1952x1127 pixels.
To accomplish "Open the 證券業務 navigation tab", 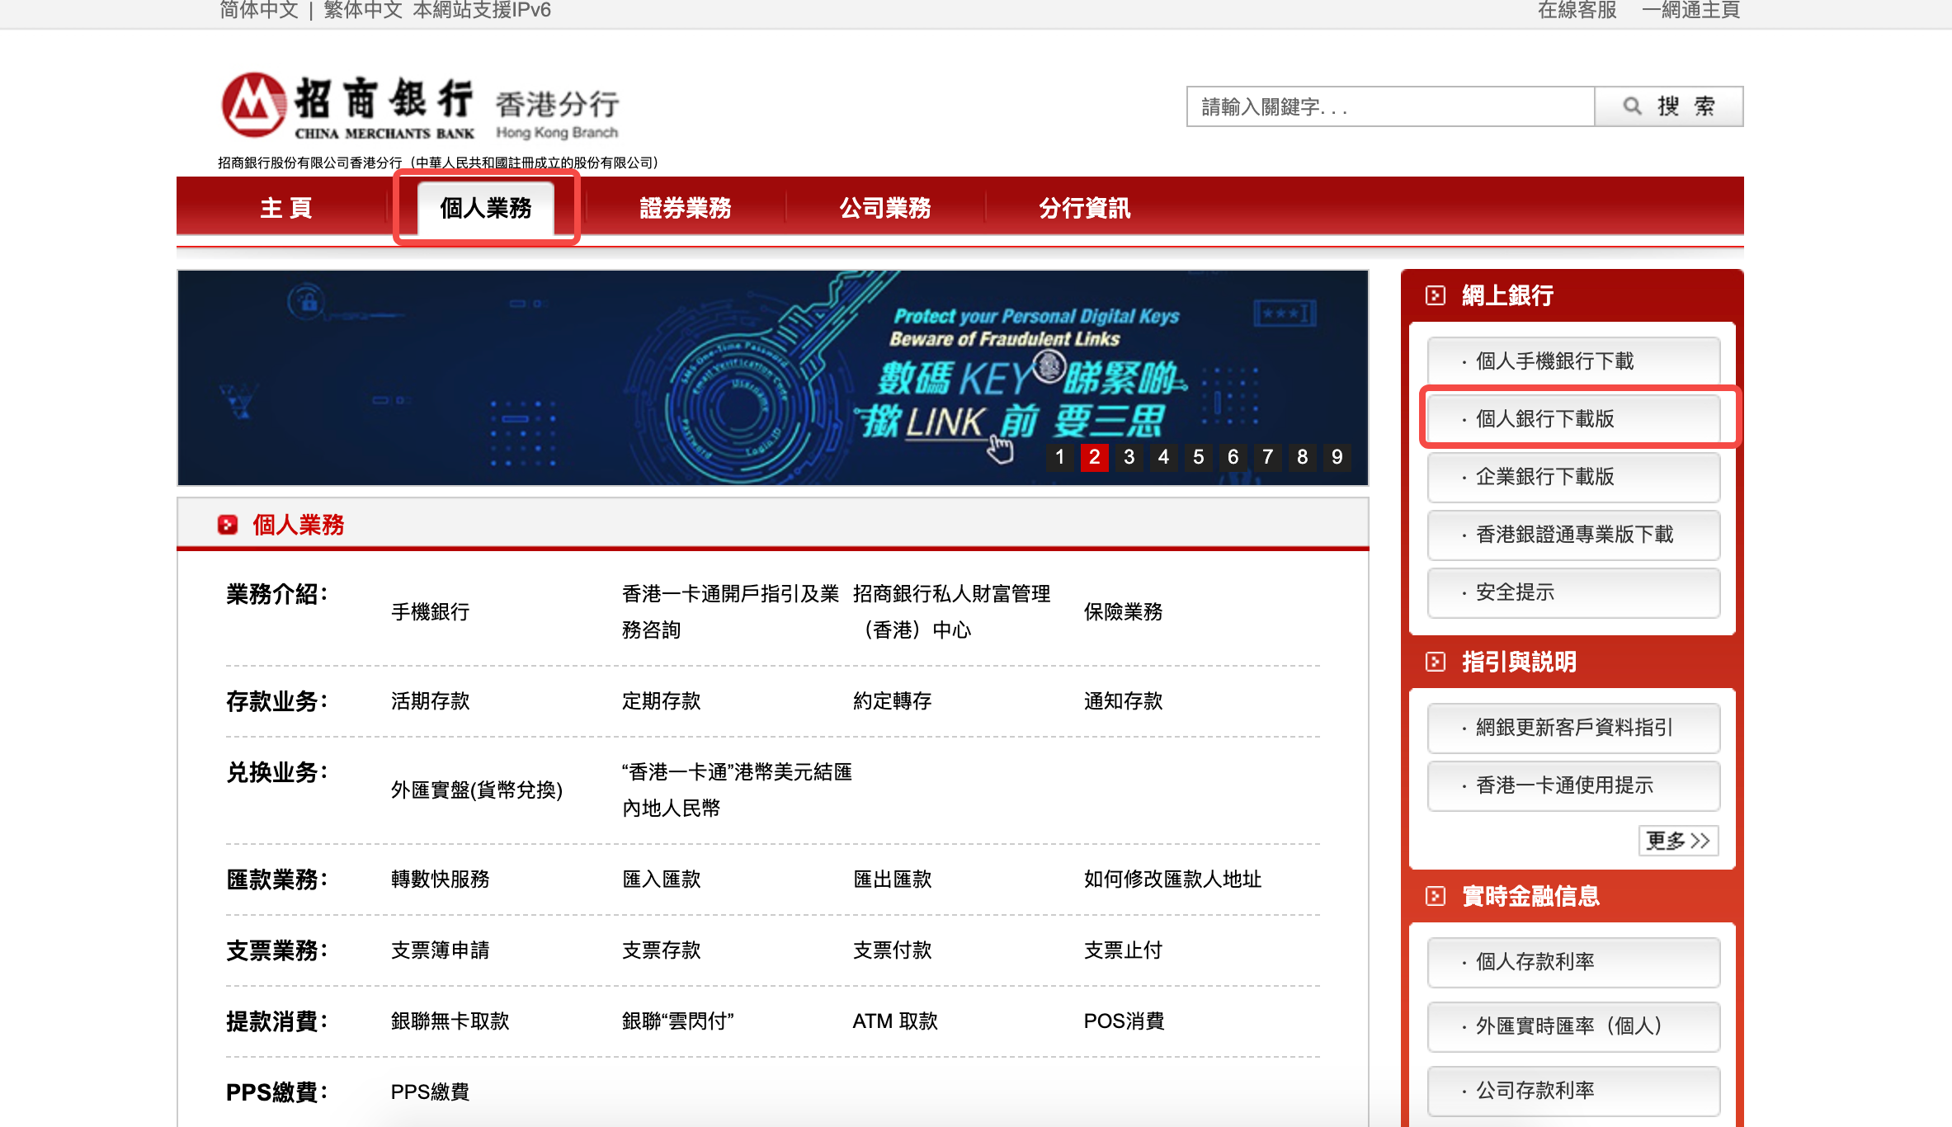I will (686, 208).
